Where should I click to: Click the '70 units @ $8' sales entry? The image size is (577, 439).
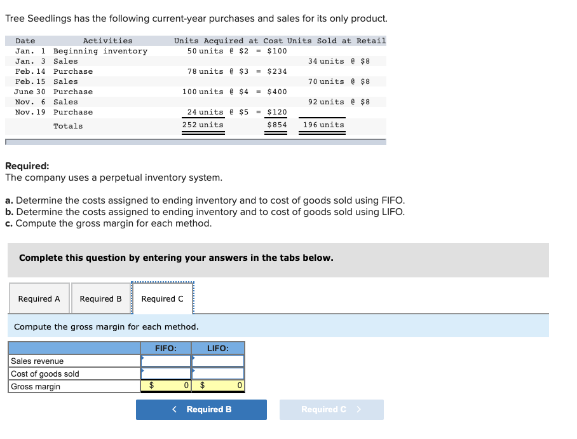pos(339,81)
